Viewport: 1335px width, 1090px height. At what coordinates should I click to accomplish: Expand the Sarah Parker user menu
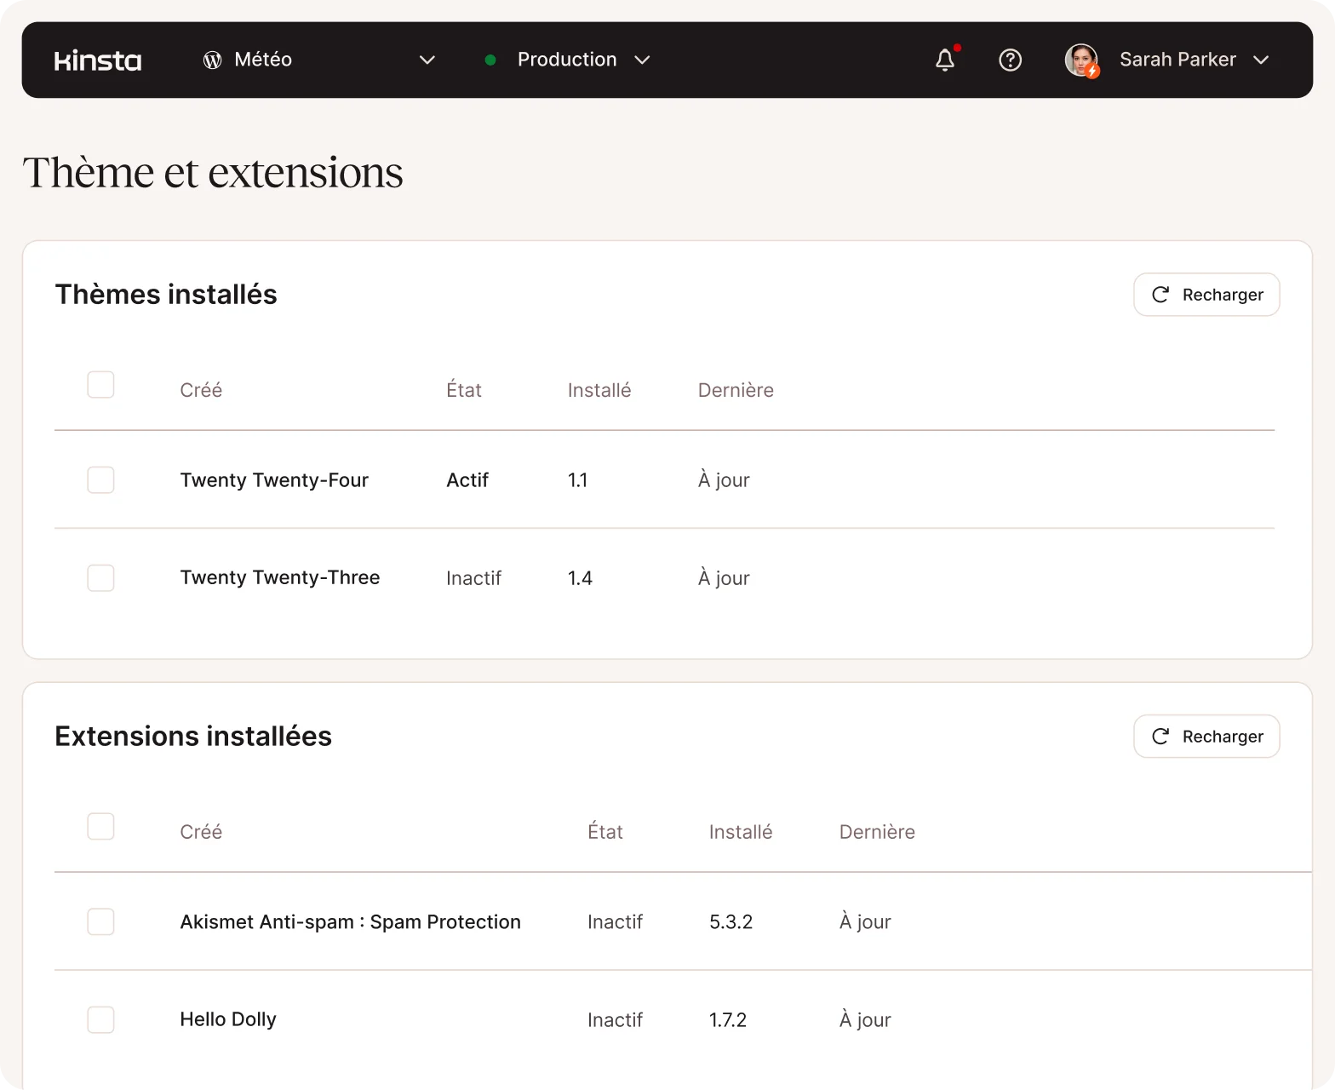point(1261,60)
